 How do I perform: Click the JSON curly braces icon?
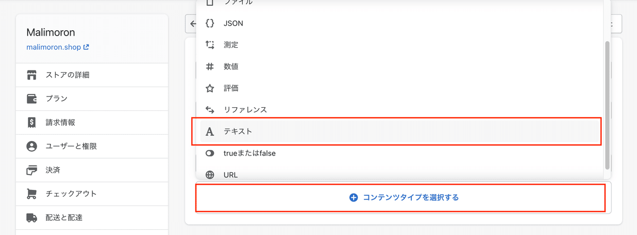[210, 23]
